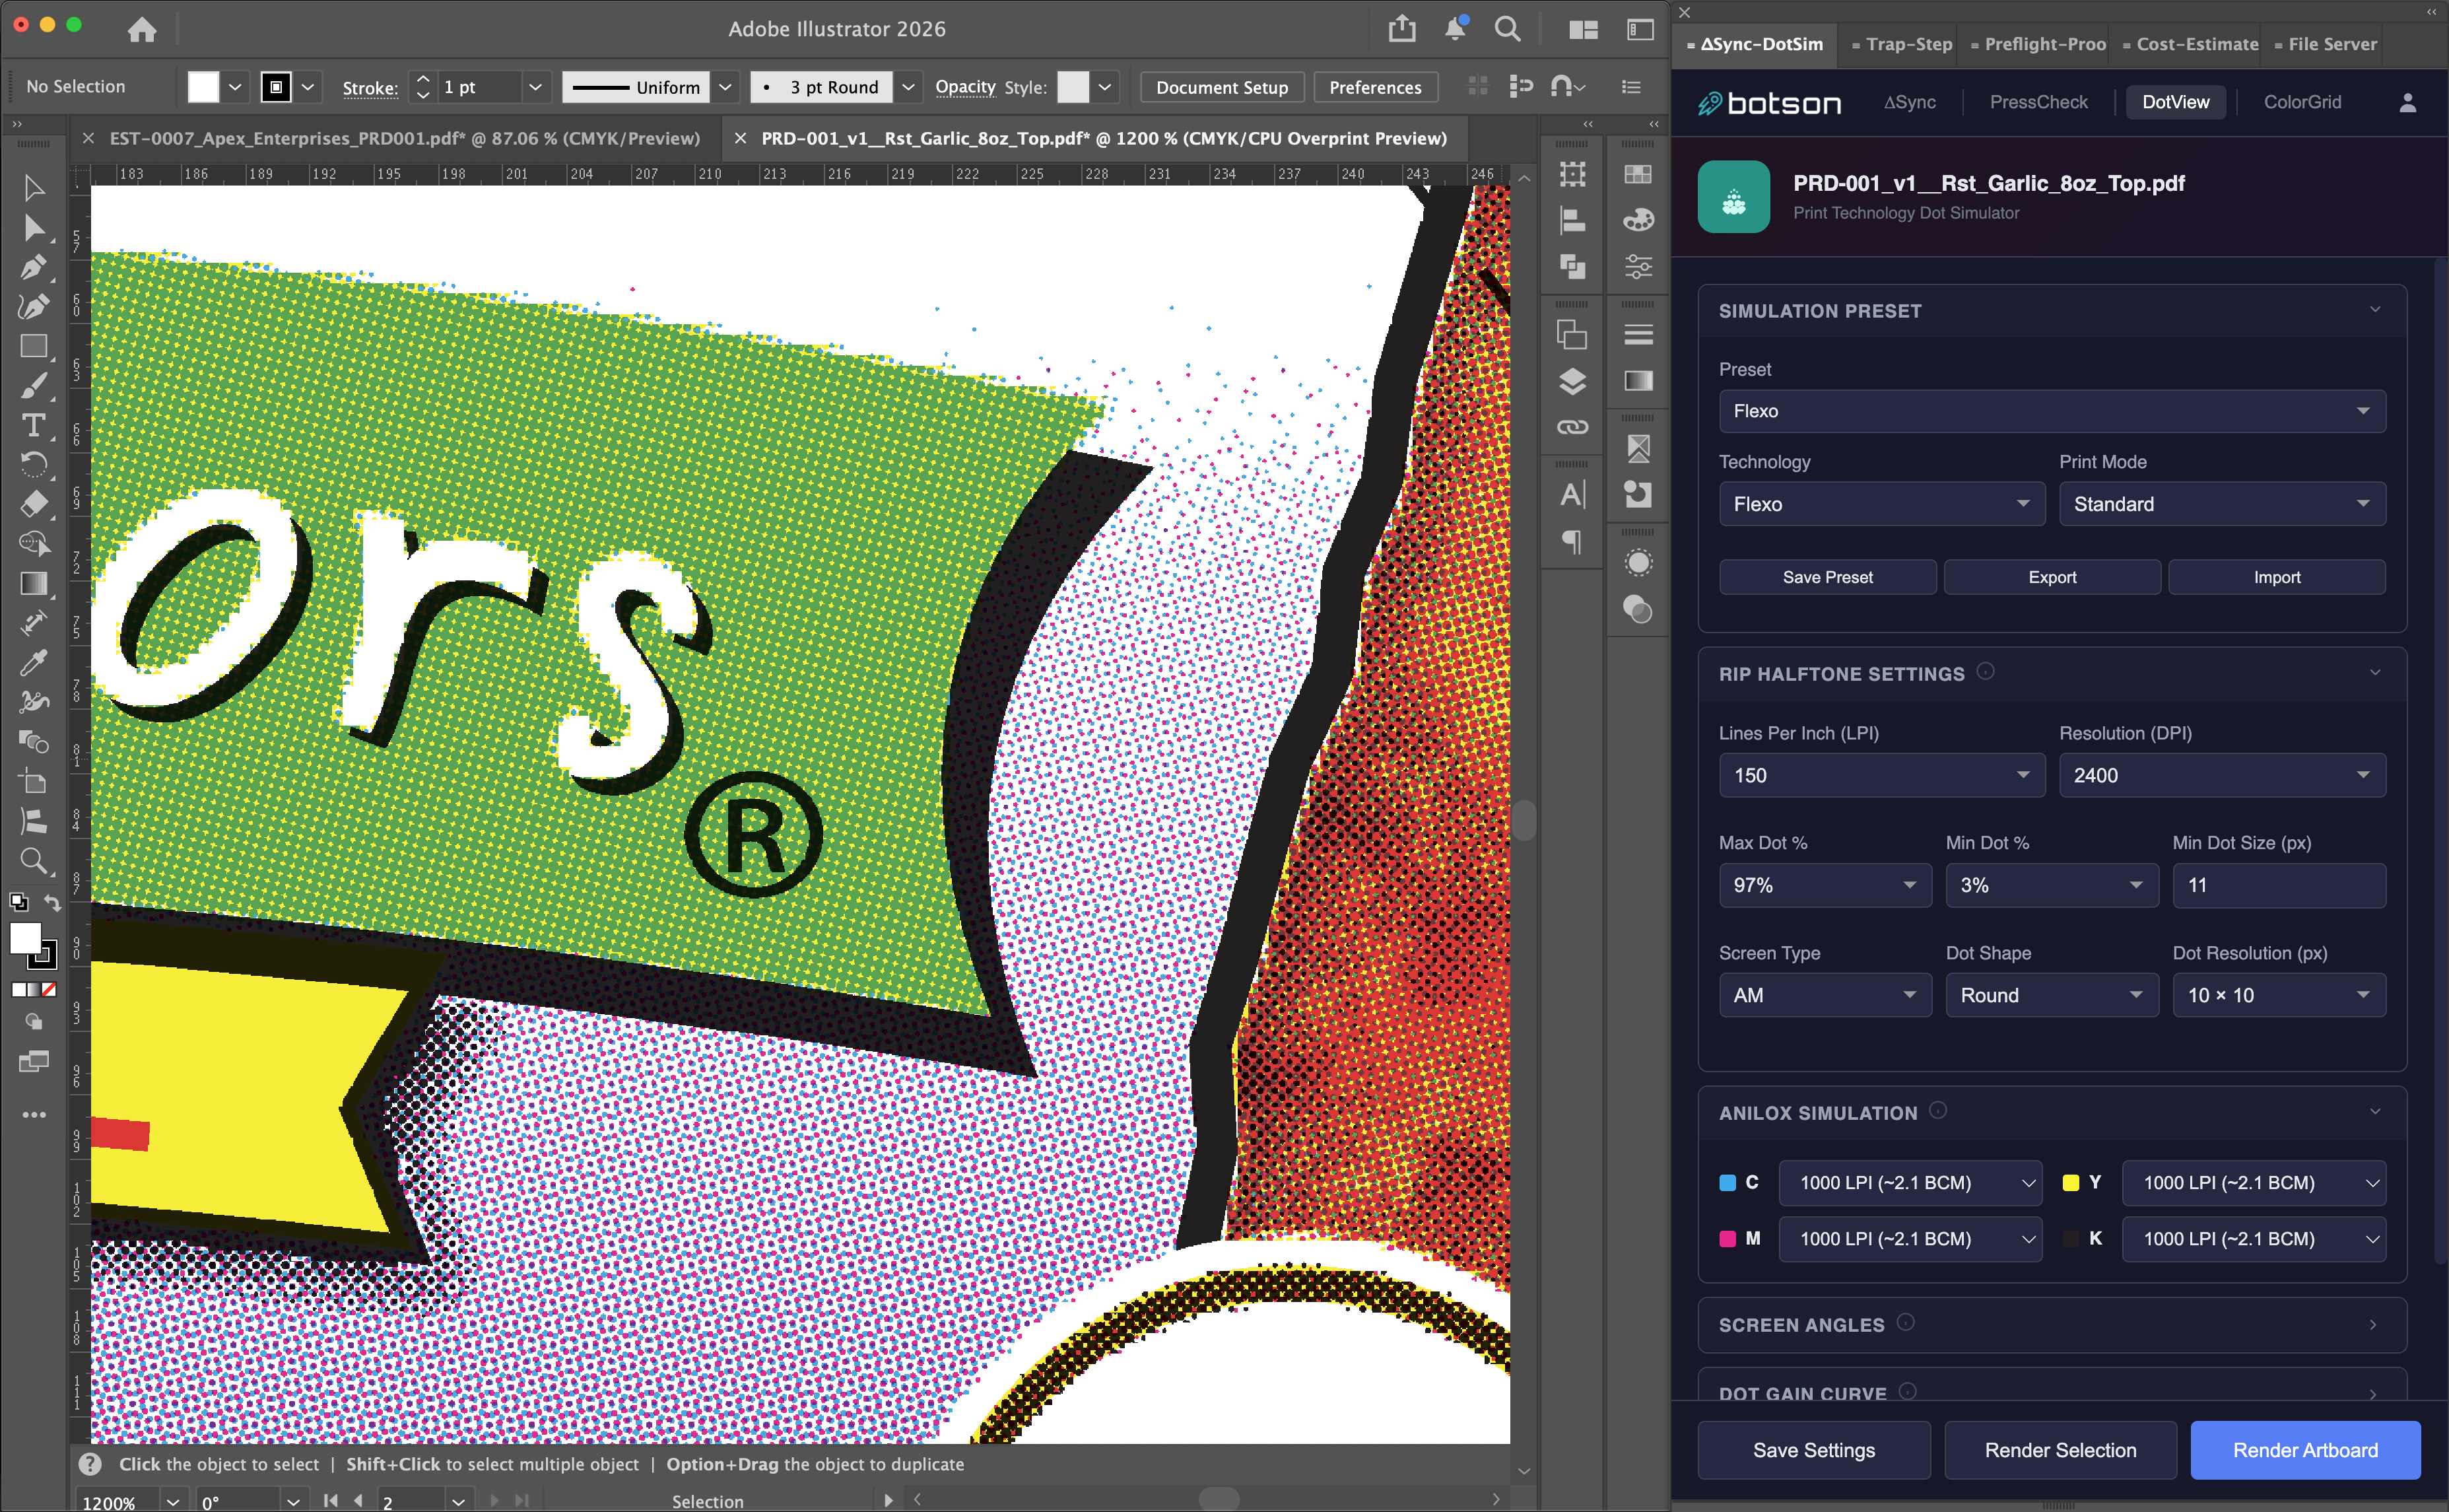
Task: Set fill to None (red slash swatch)
Action: coord(50,989)
